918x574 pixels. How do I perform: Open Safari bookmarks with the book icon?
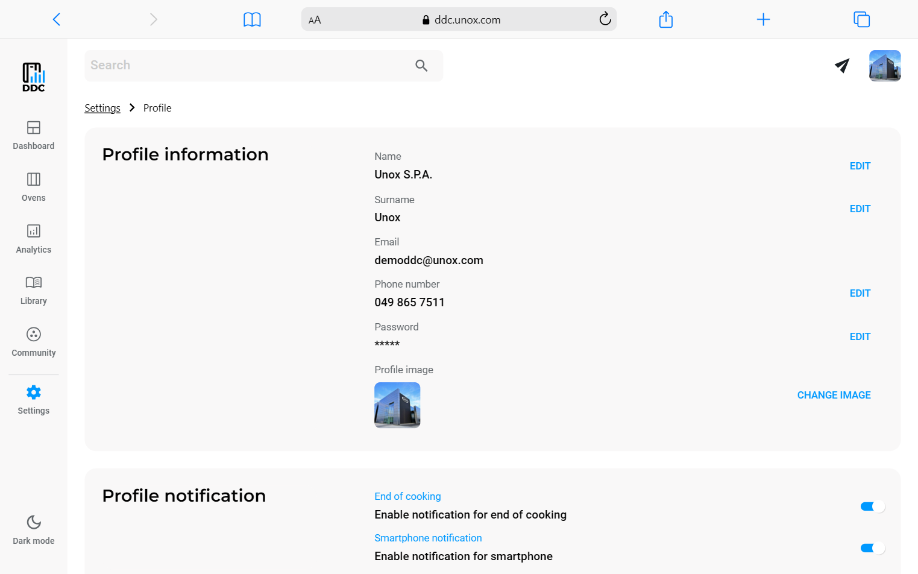coord(252,19)
